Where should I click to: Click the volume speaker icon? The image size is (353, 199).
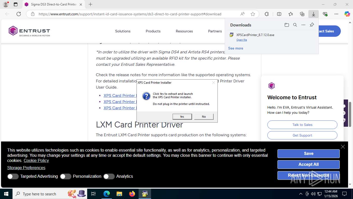click(x=313, y=194)
